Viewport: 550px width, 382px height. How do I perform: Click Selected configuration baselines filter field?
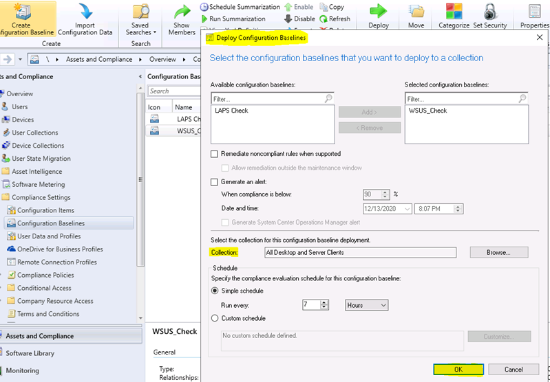pyautogui.click(x=467, y=99)
